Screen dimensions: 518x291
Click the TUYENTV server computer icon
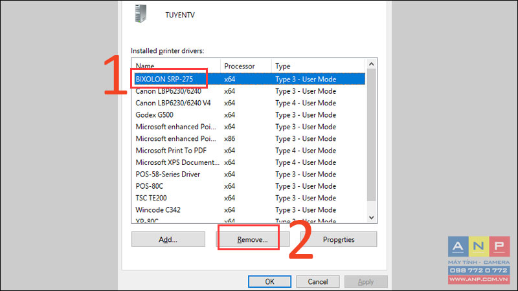point(141,14)
